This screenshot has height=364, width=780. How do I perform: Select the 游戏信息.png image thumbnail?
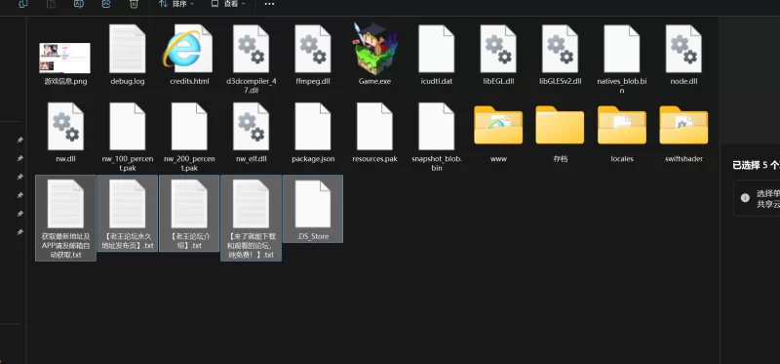[x=65, y=58]
